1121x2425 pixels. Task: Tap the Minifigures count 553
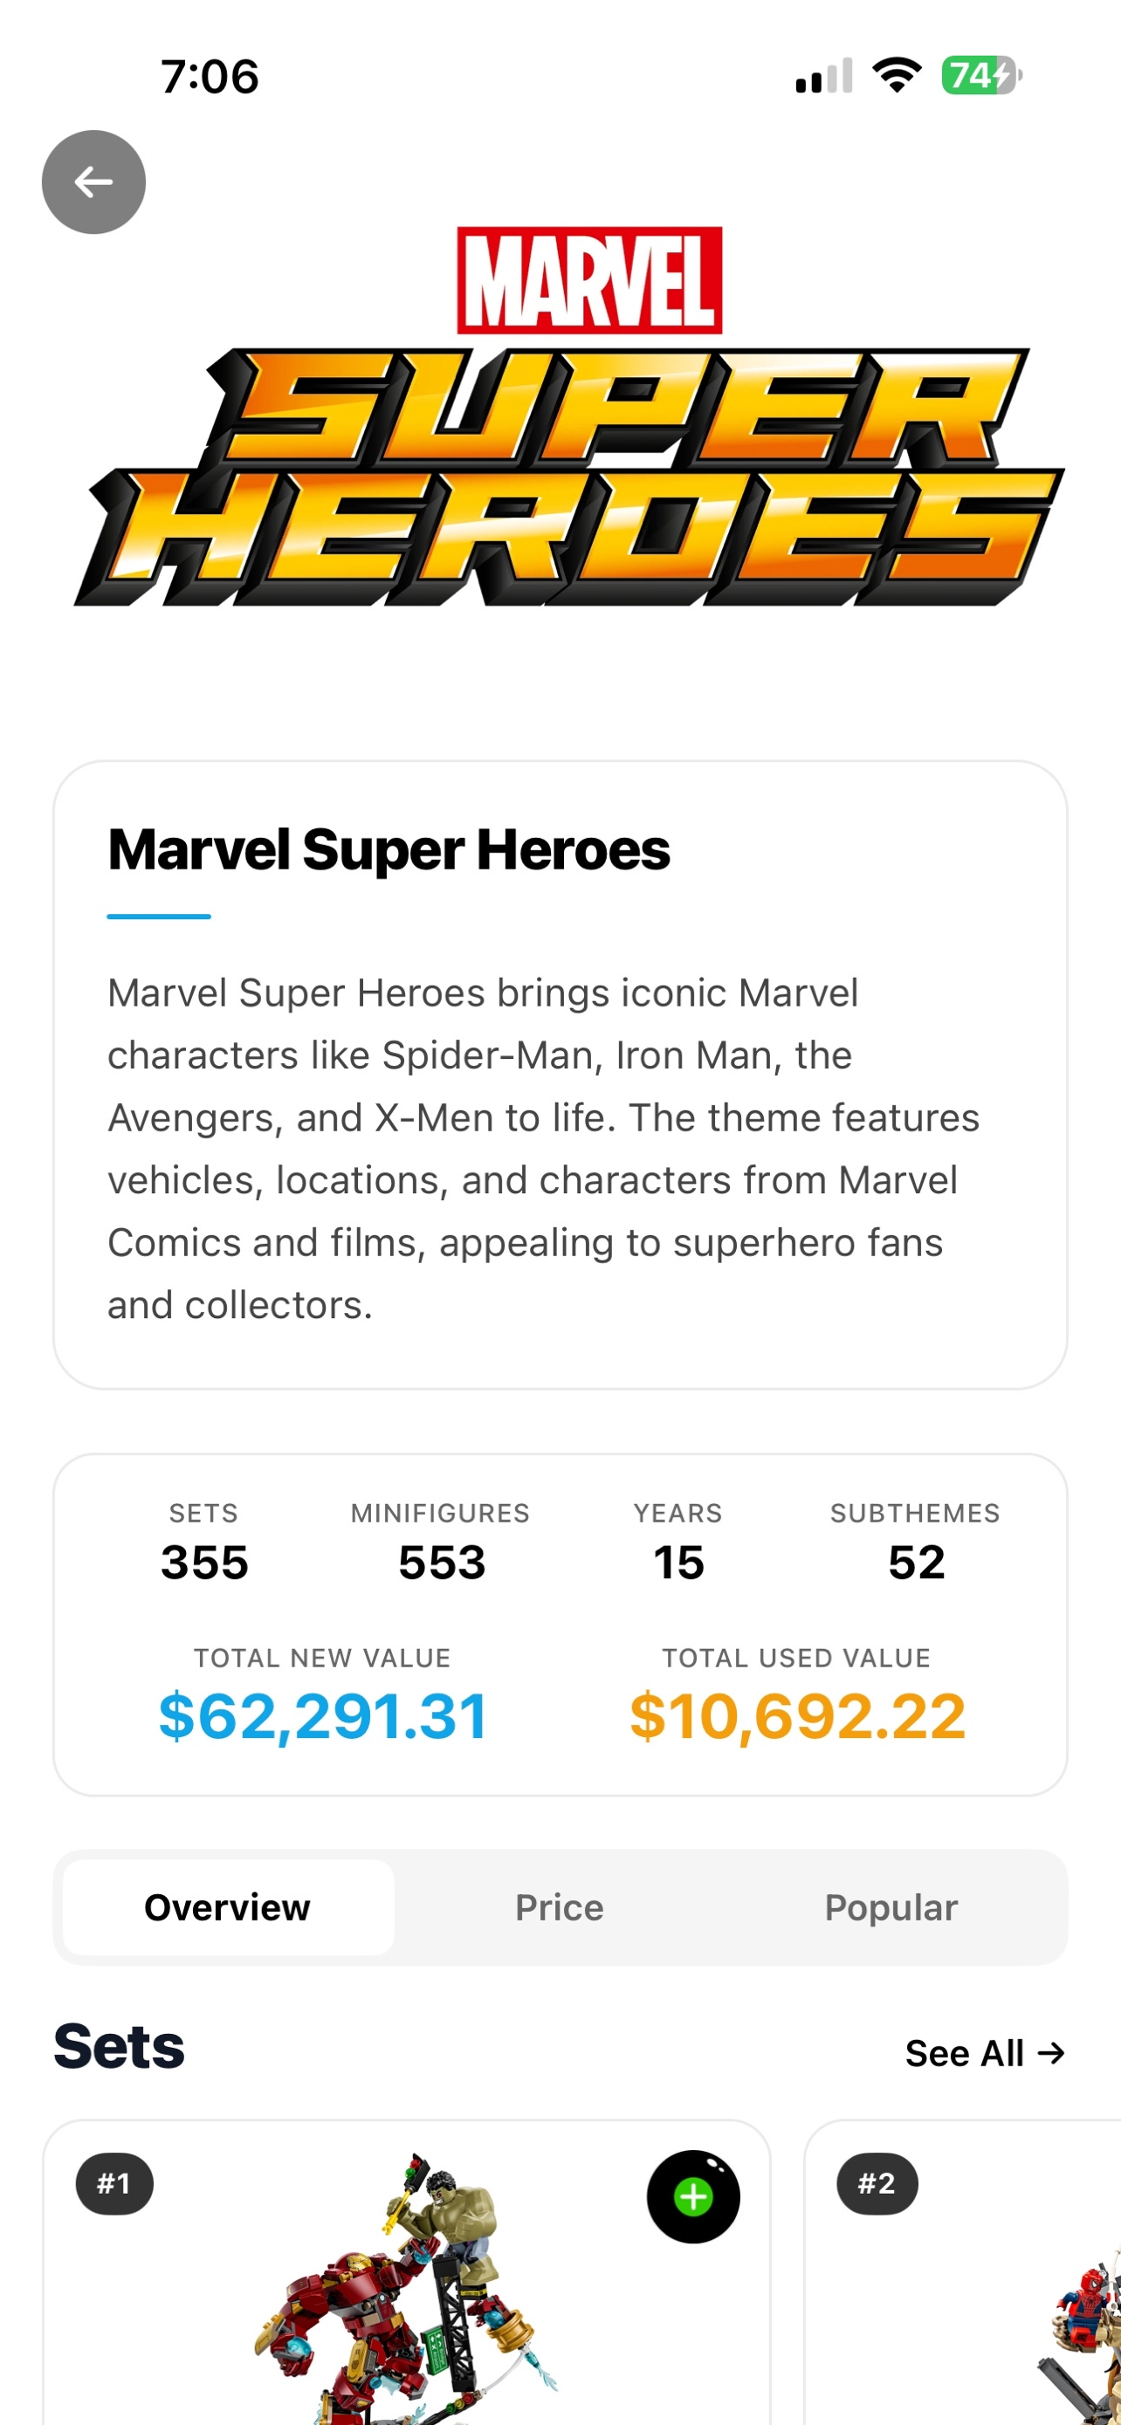(x=442, y=1563)
